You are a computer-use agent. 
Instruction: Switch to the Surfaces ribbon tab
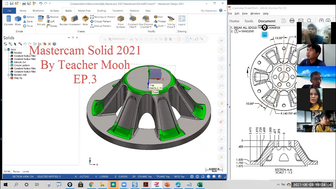click(x=55, y=11)
